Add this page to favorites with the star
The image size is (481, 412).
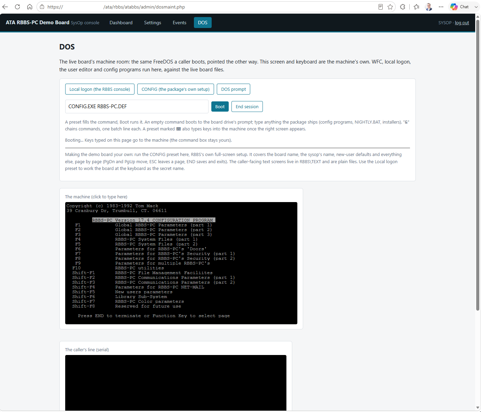(390, 7)
